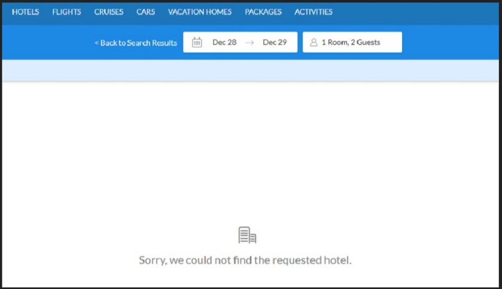This screenshot has height=289, width=502.
Task: Click the arrow between Dec 28 and Dec 29
Action: (x=250, y=42)
